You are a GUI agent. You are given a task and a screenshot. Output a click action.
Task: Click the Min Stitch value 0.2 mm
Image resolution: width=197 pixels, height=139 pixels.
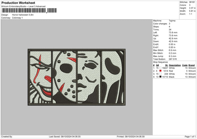coord(172,53)
